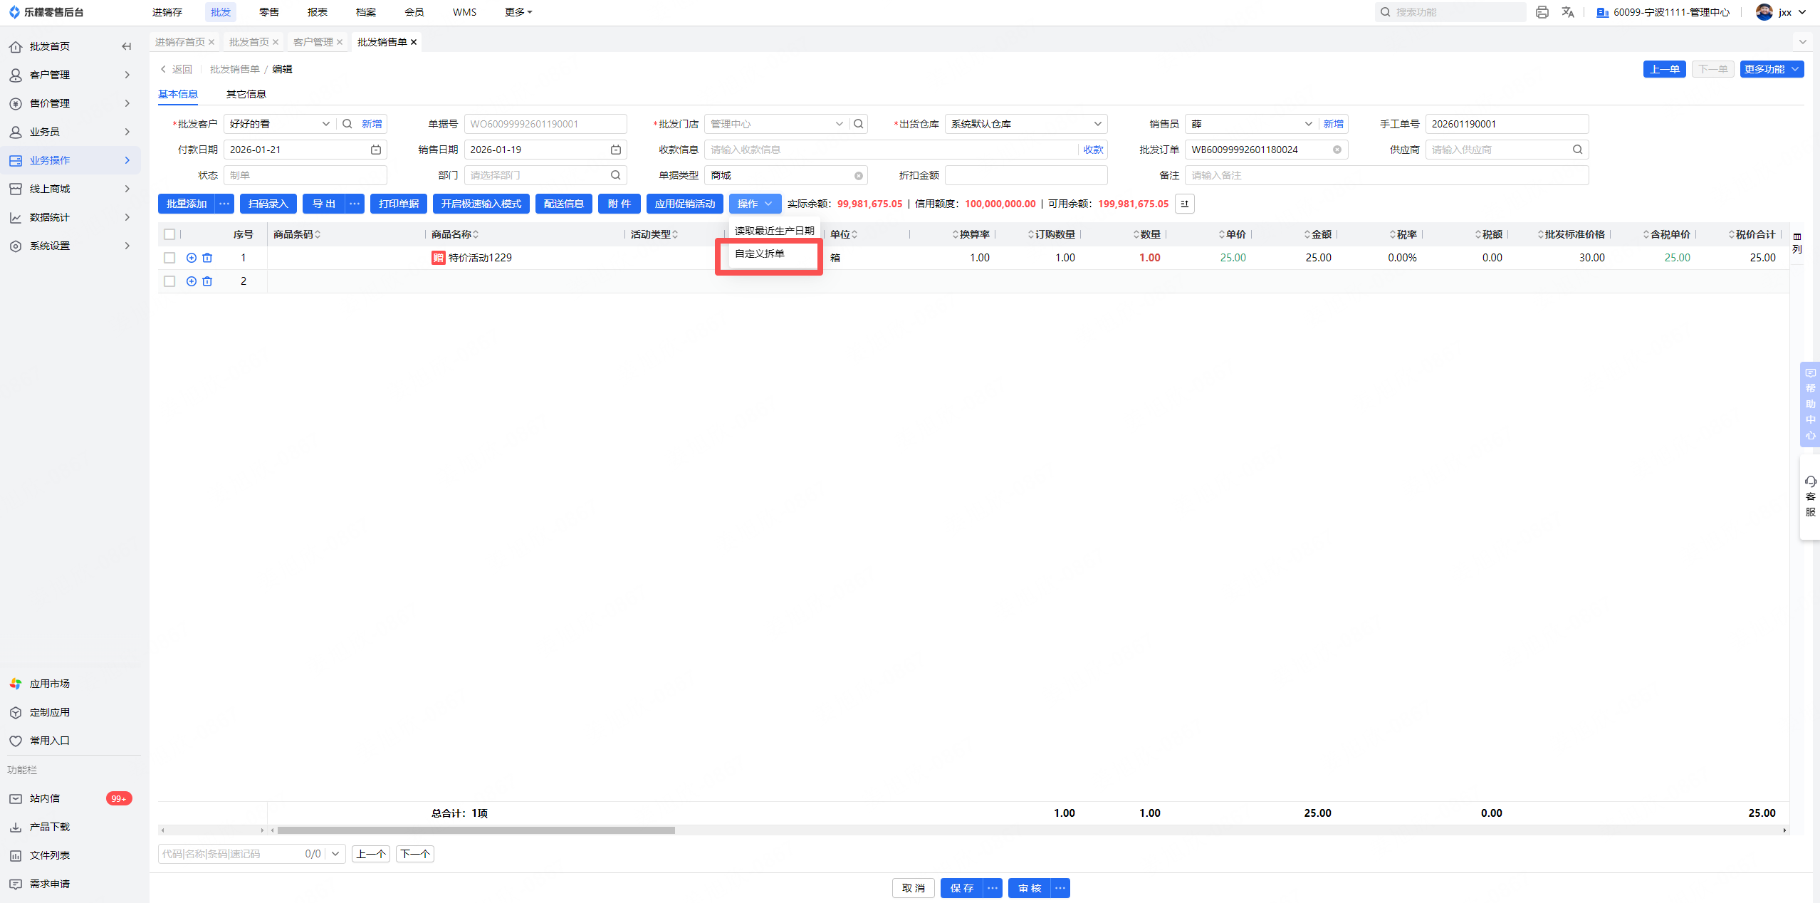
Task: Check the checkbox for row 2
Action: (x=169, y=281)
